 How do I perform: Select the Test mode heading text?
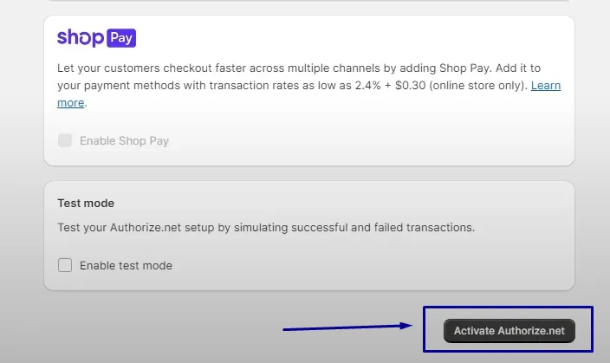(x=86, y=203)
